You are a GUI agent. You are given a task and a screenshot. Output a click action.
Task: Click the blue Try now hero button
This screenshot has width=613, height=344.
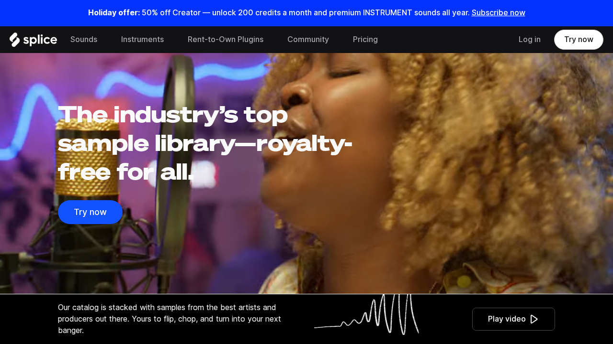[x=90, y=212]
